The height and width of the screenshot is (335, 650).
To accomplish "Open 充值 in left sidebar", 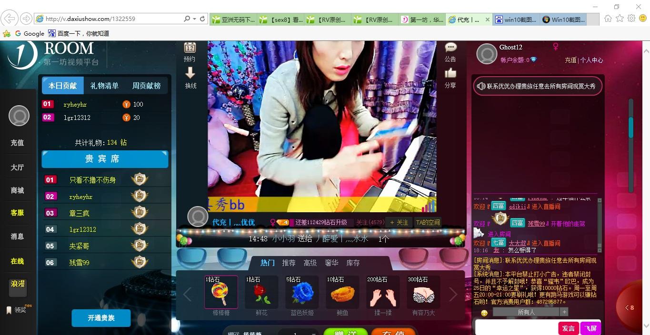I will [x=17, y=143].
